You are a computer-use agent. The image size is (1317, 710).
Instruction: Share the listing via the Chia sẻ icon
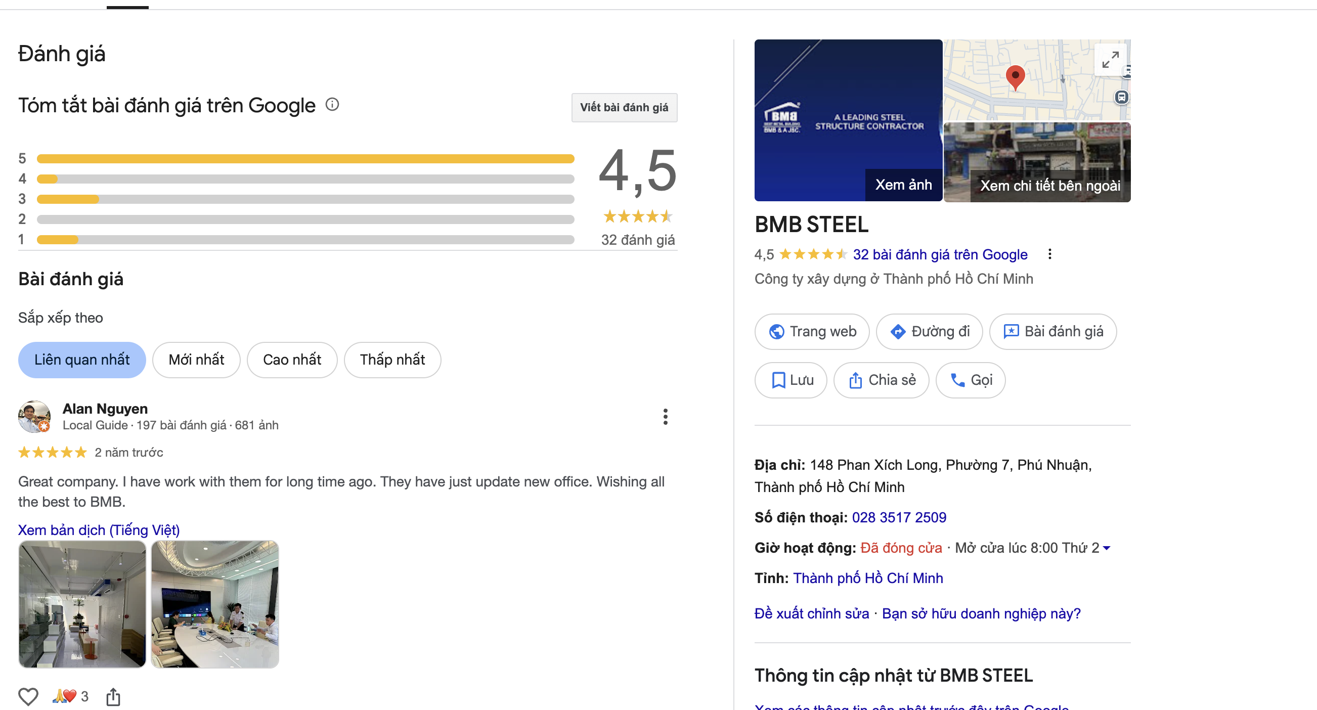coord(857,380)
